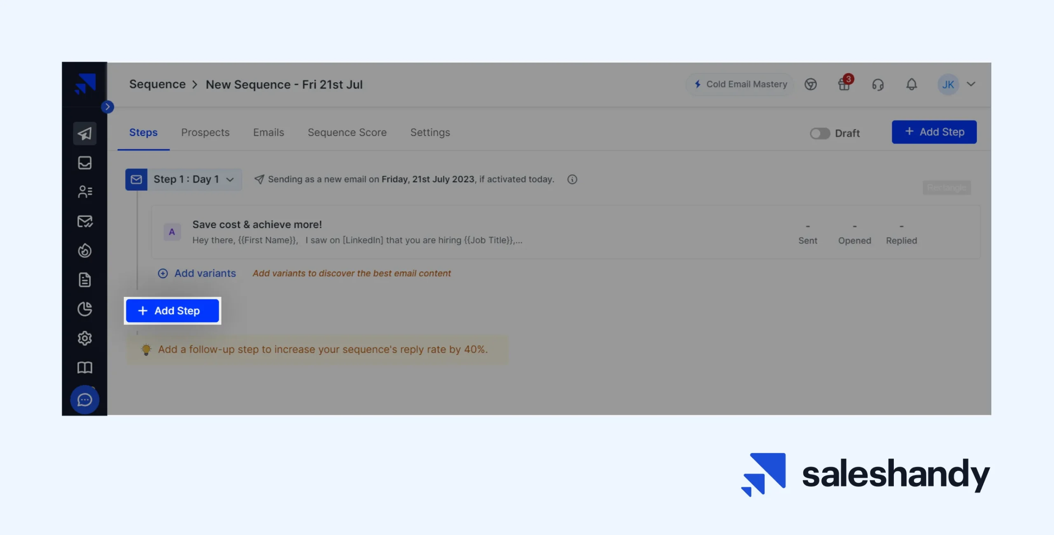Open the Sequences paper-plane sidebar icon
The height and width of the screenshot is (535, 1054).
pos(85,133)
